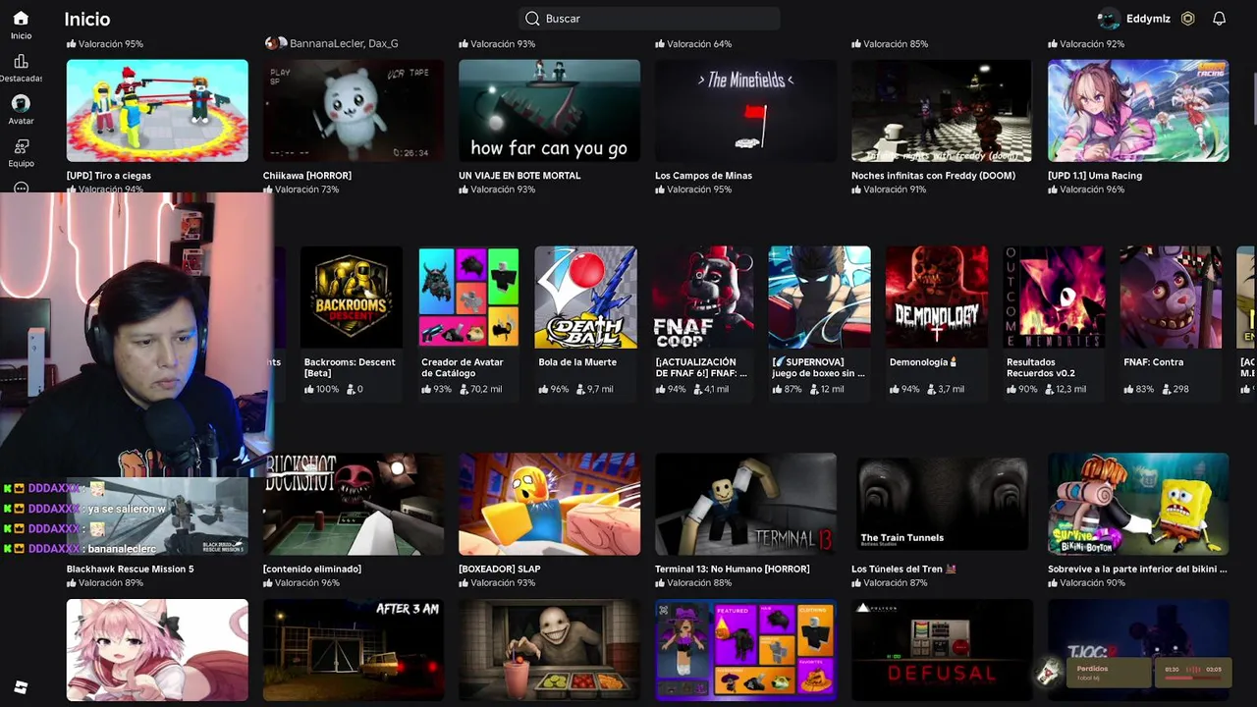
Task: Open the Eddymlz profile avatar
Action: (1109, 19)
